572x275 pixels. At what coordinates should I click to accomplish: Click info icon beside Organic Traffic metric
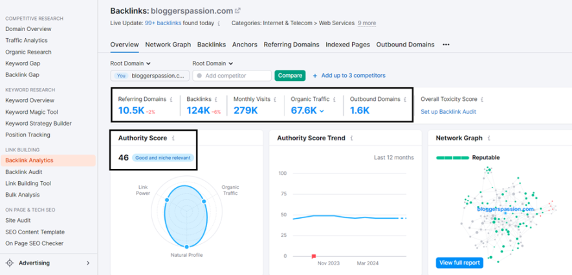[334, 99]
